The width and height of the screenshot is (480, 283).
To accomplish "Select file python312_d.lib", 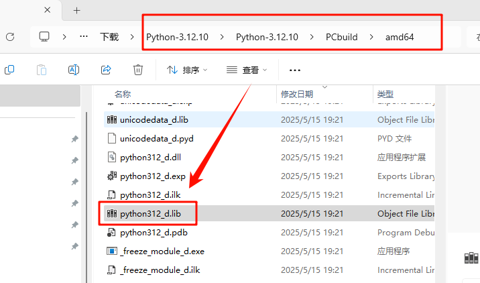I will [x=151, y=213].
